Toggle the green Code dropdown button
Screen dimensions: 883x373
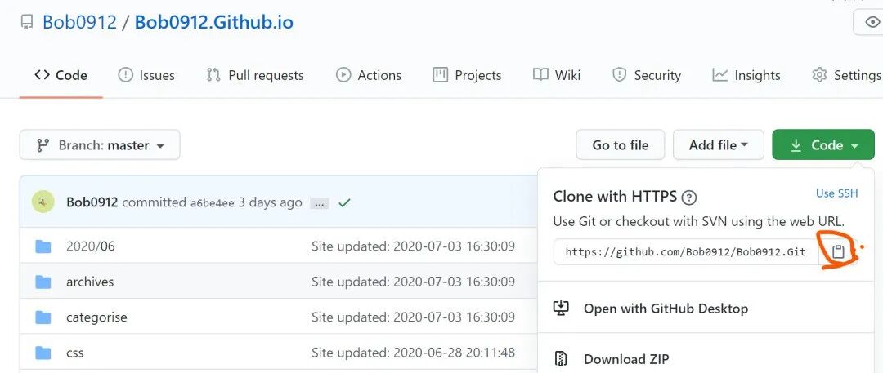pos(823,145)
